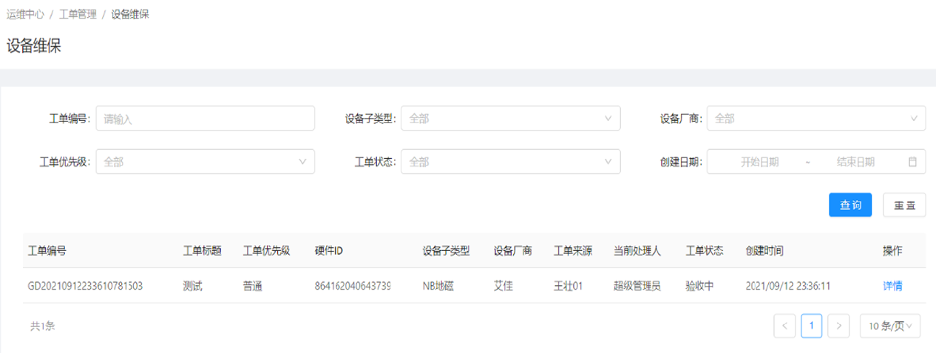Change the 10条/页 page size selector
Screen dimensions: 936x353
click(889, 326)
